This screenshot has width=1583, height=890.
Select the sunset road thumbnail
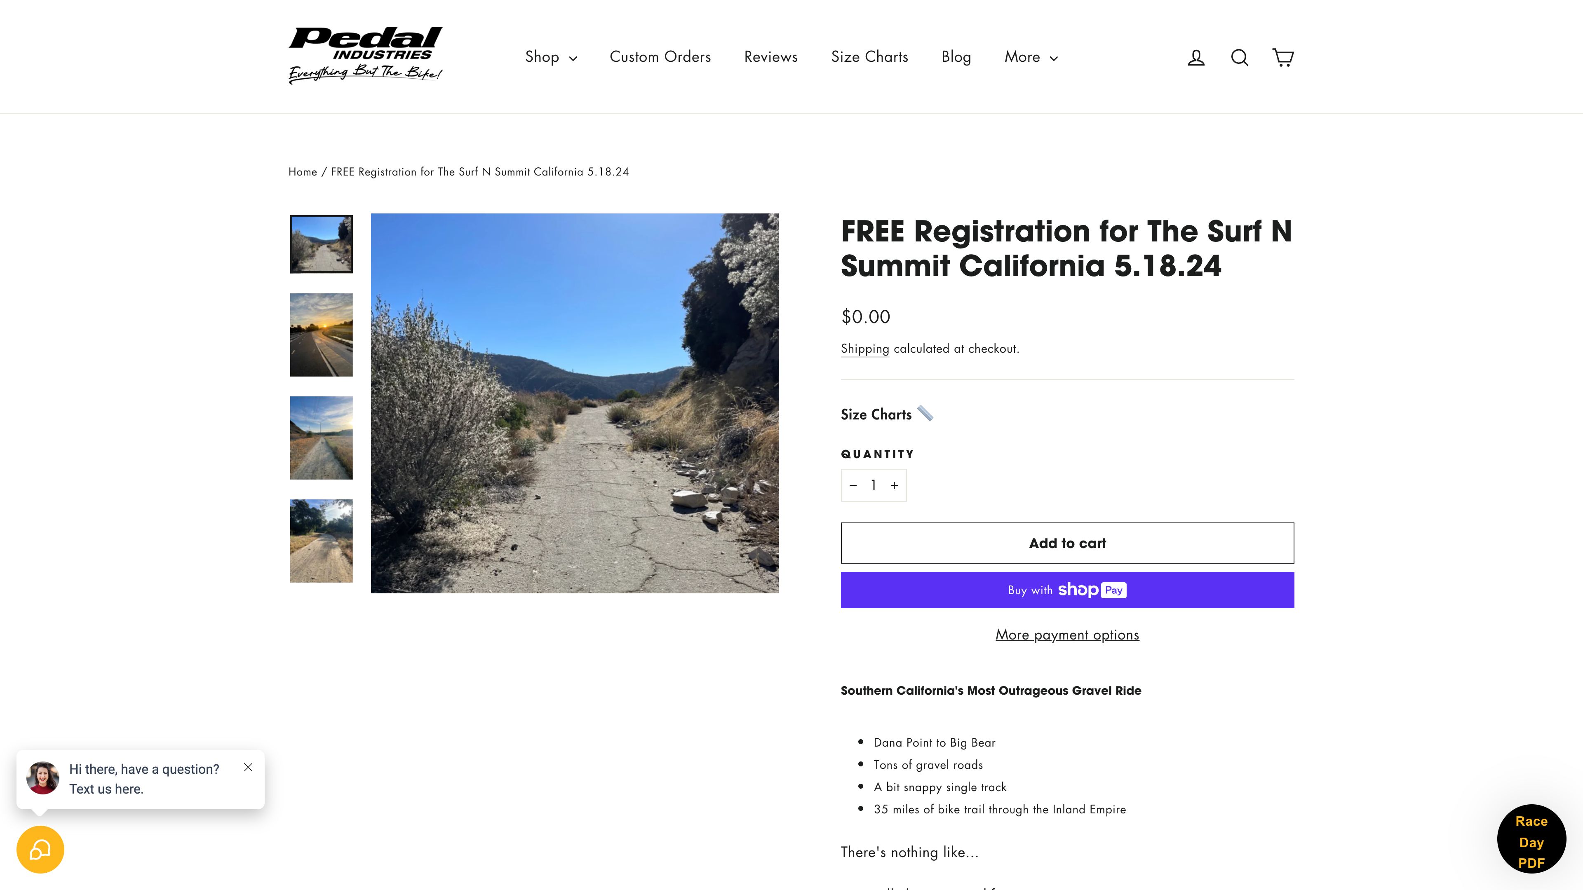pos(322,335)
